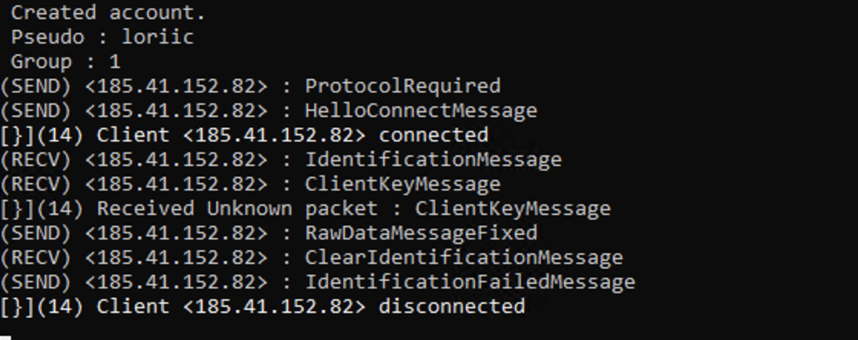Click the "ClearIdentificationMessage" packet name
This screenshot has height=340, width=858.
point(463,257)
